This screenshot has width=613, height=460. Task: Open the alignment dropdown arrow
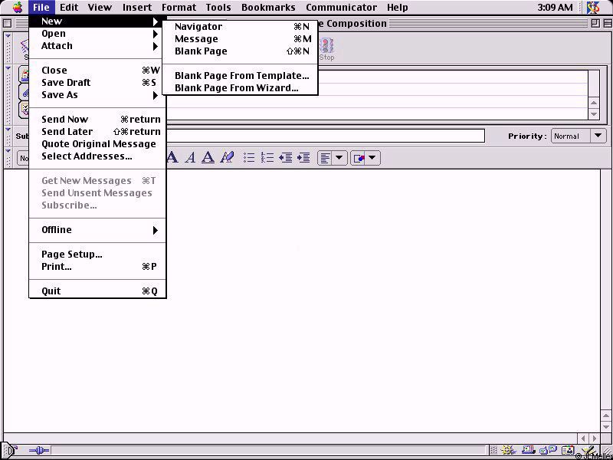[339, 158]
